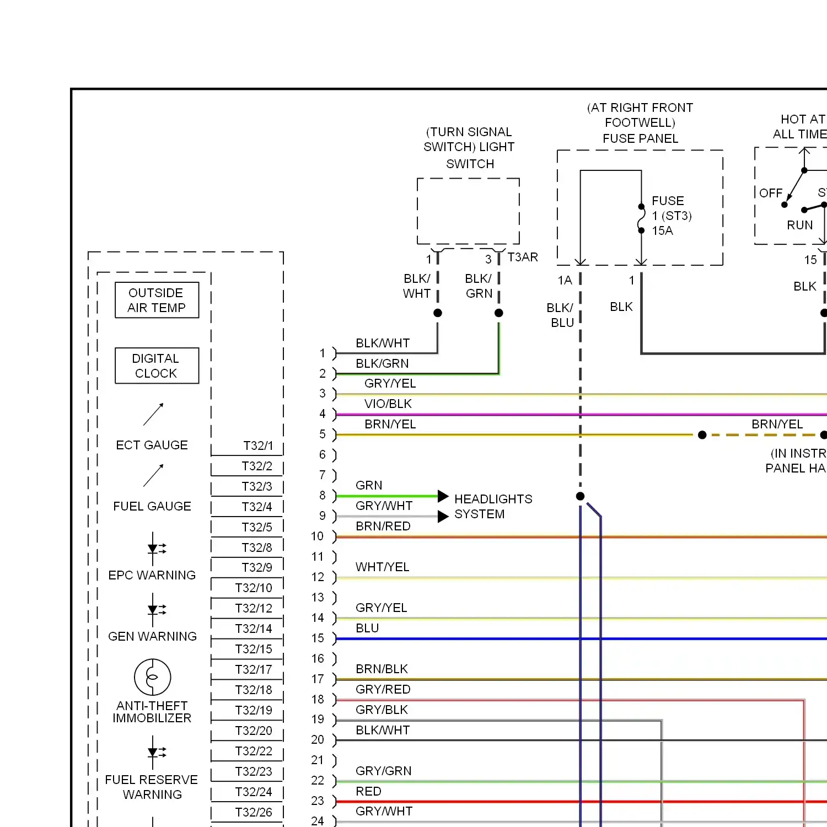Click the OFF position on ignition switch

(x=771, y=193)
